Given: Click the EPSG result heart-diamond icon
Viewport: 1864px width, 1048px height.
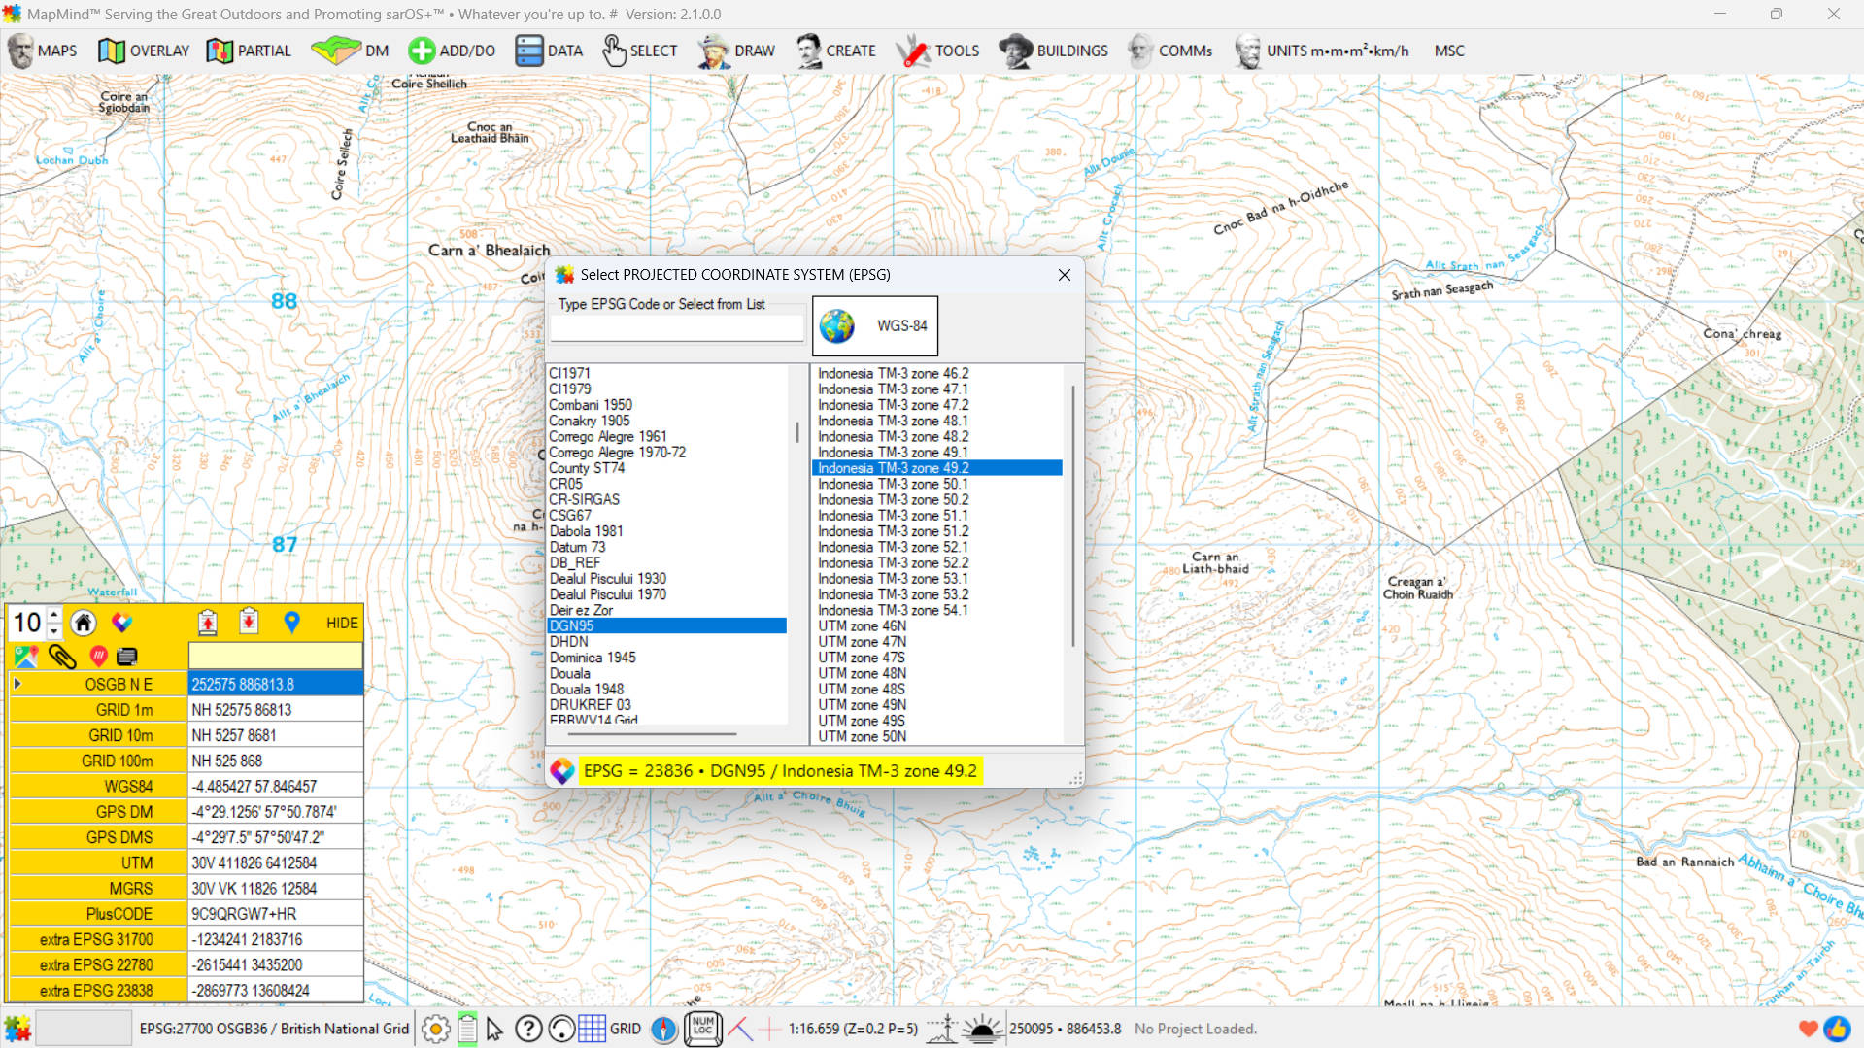Looking at the screenshot, I should [561, 771].
